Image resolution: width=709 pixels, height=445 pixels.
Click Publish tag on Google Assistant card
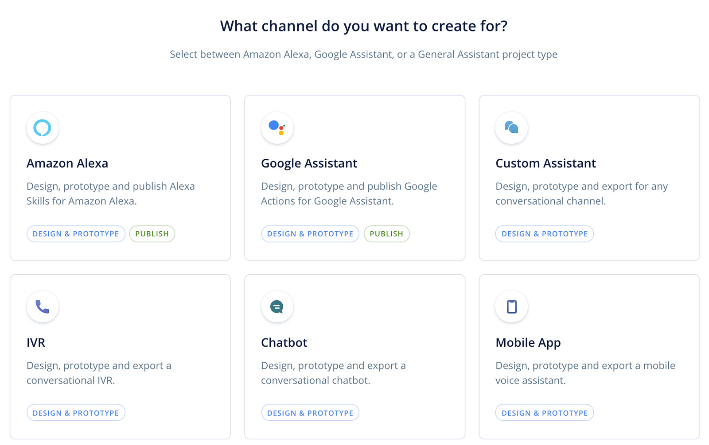[x=386, y=234]
